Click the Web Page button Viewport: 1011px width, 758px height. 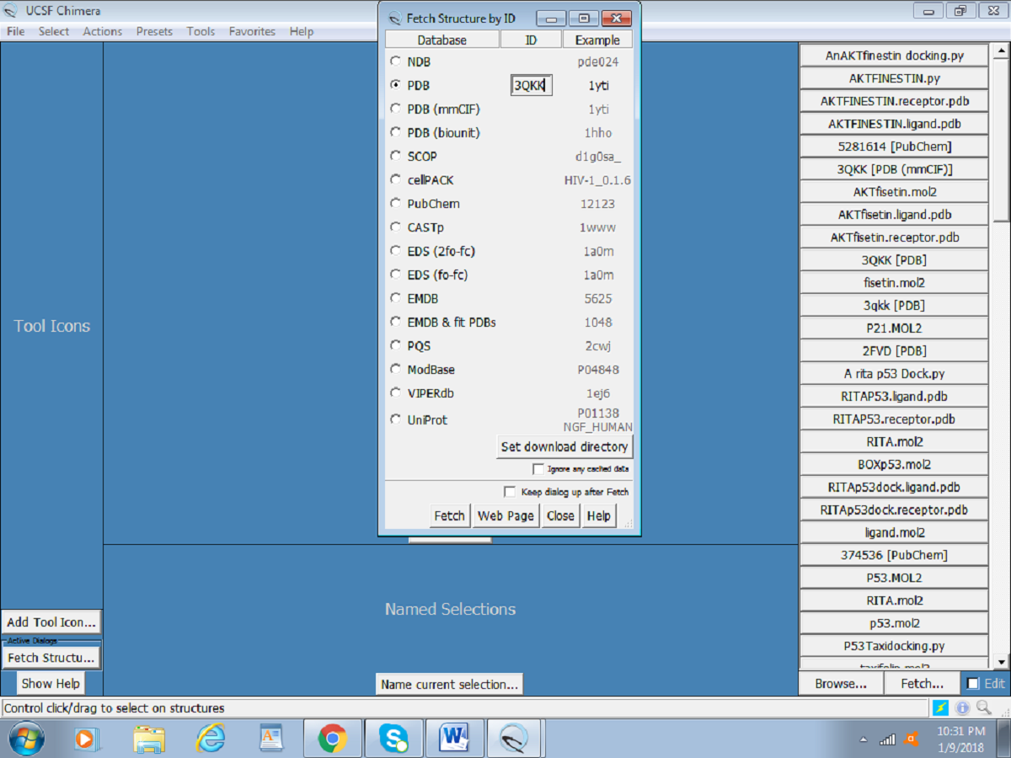pyautogui.click(x=505, y=515)
